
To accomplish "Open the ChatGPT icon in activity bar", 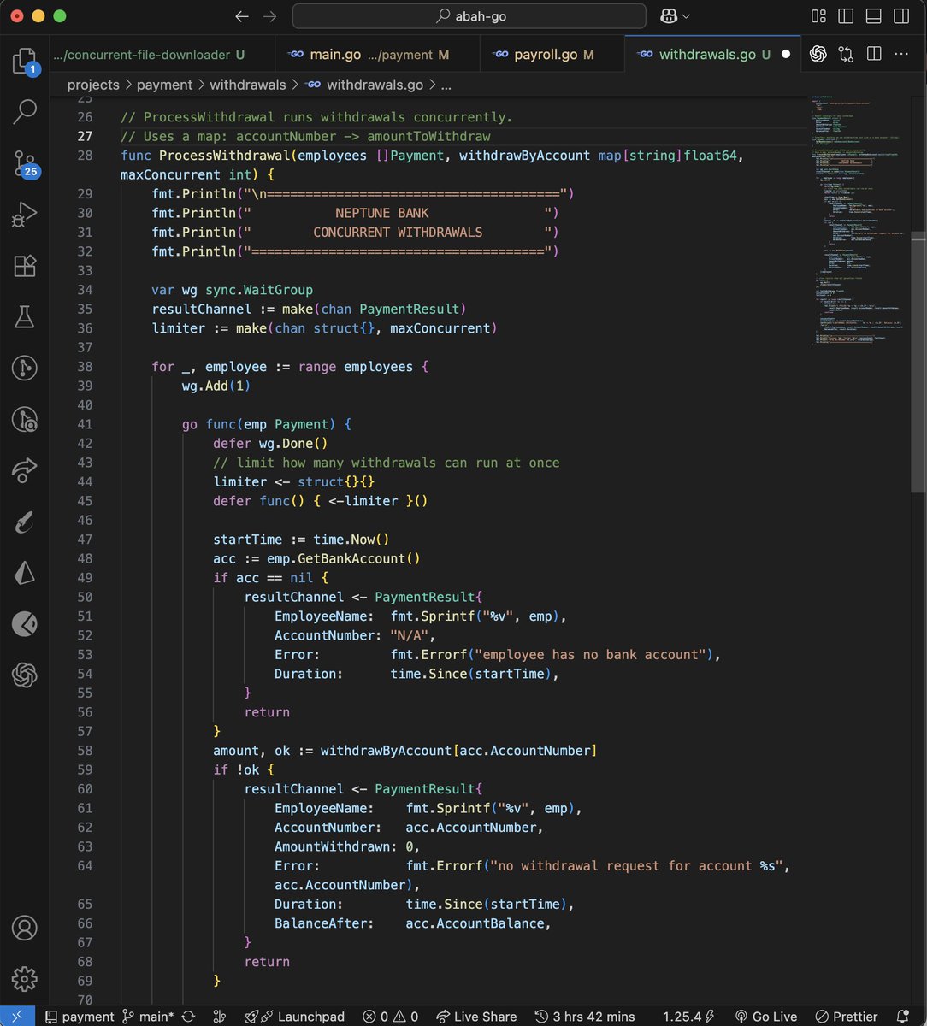I will pos(25,676).
